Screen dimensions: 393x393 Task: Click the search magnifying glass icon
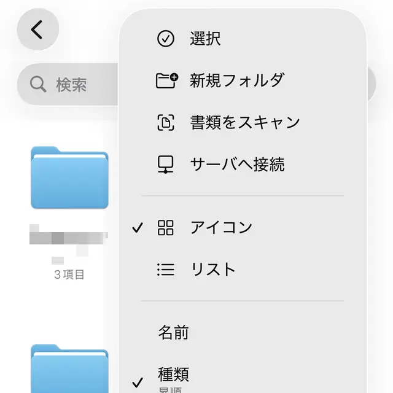[38, 84]
